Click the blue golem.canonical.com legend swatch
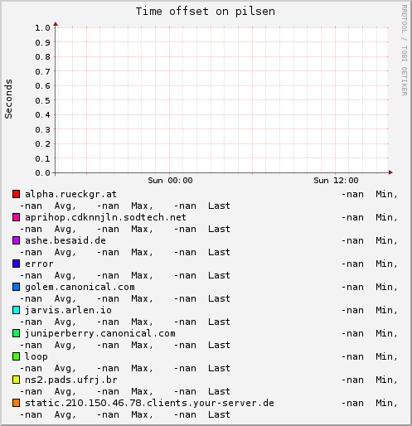 [16, 287]
